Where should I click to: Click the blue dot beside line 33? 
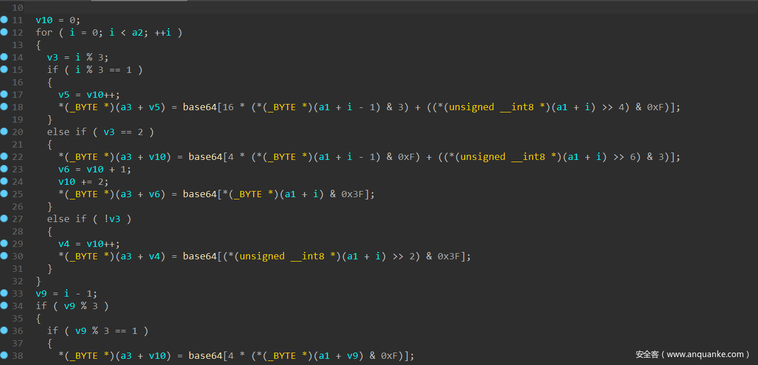pos(4,293)
